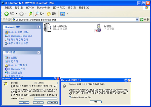Expand the address bar dropdown arrow
This screenshot has width=151, height=107.
tap(137, 20)
